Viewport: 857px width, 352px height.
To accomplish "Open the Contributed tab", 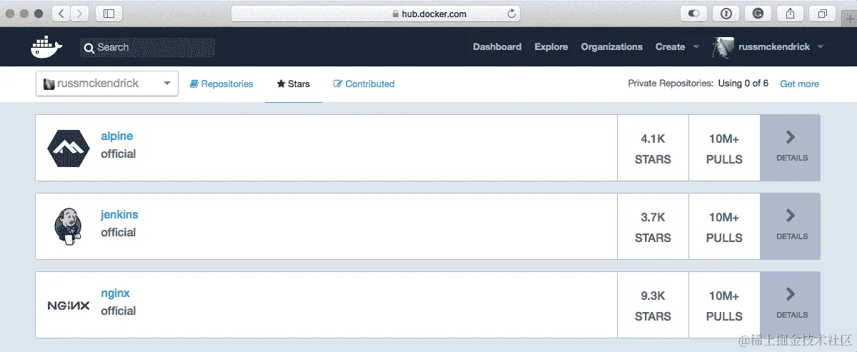I will (x=364, y=84).
